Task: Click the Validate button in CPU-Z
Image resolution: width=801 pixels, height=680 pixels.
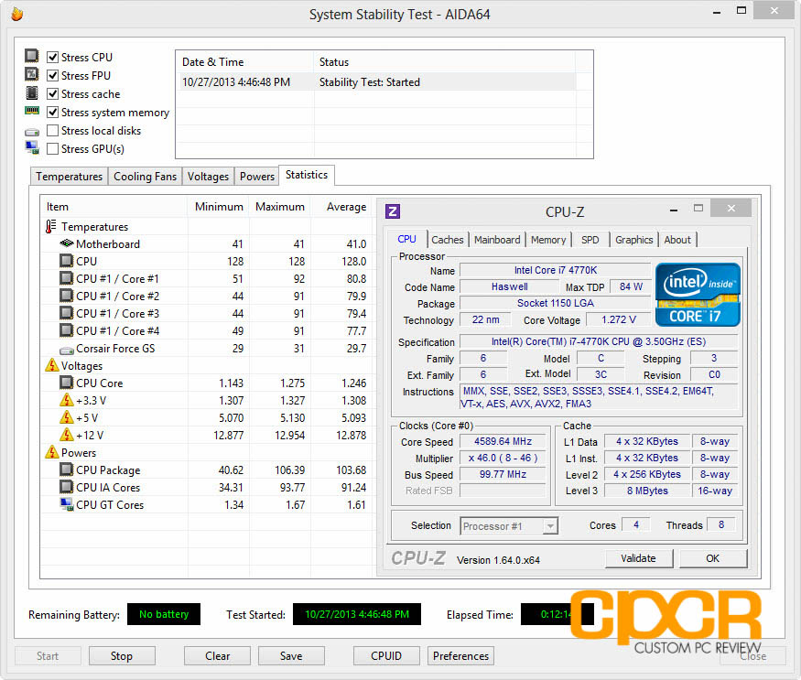Action: coord(639,558)
